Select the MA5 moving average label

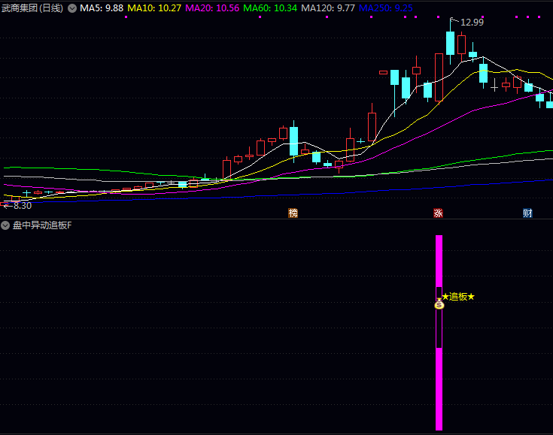(x=102, y=8)
